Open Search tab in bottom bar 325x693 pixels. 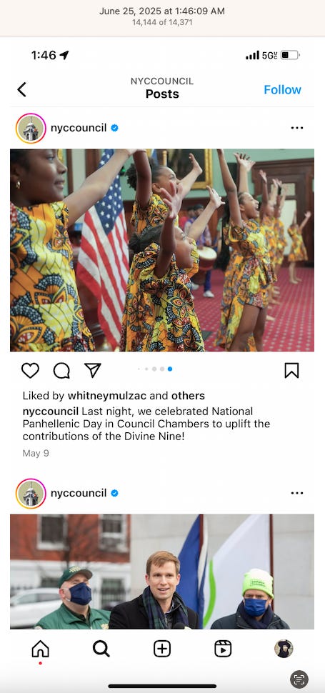[x=101, y=649]
